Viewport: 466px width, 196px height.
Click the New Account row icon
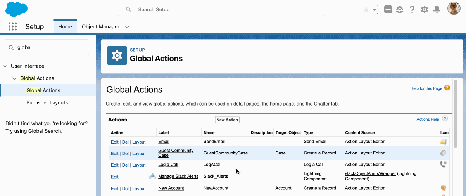point(443,188)
